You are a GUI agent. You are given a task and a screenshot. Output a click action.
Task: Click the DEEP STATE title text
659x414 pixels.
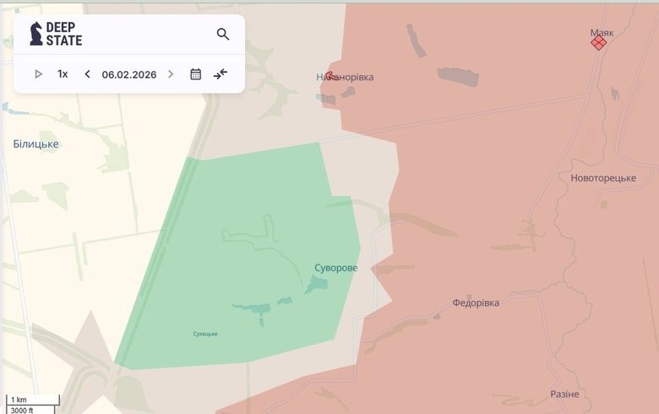64,34
